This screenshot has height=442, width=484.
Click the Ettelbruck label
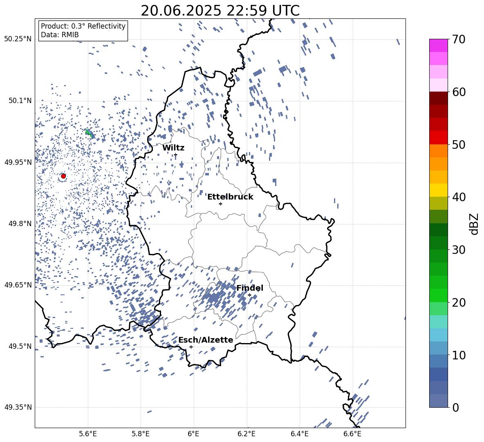tap(230, 197)
